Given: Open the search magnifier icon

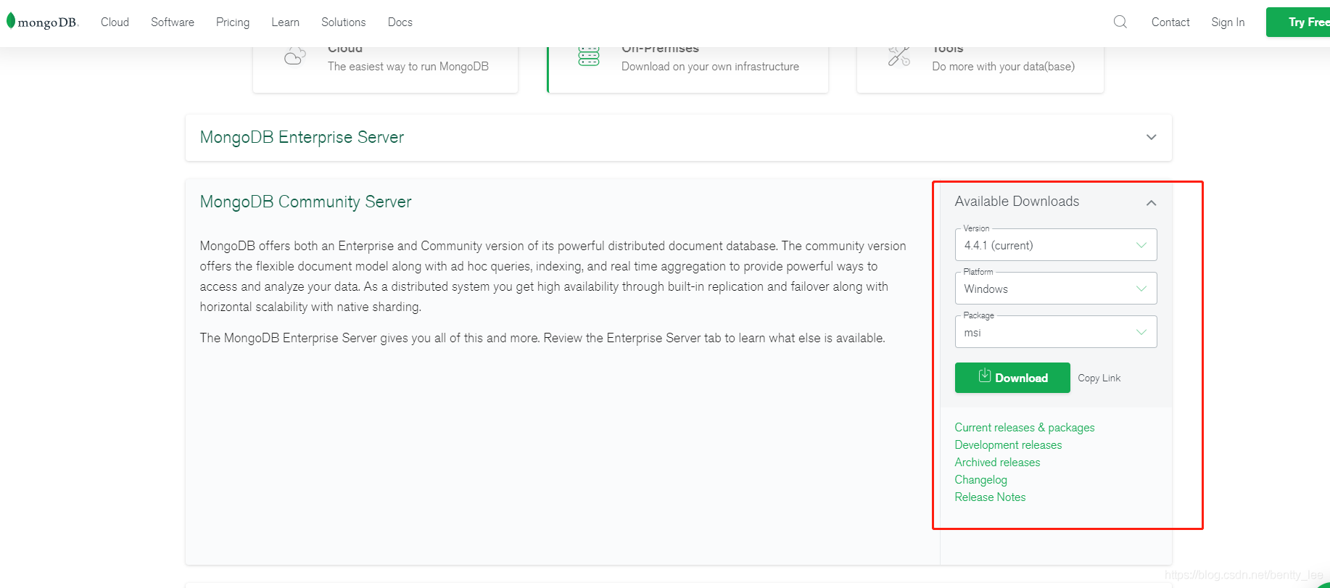Looking at the screenshot, I should tap(1120, 22).
